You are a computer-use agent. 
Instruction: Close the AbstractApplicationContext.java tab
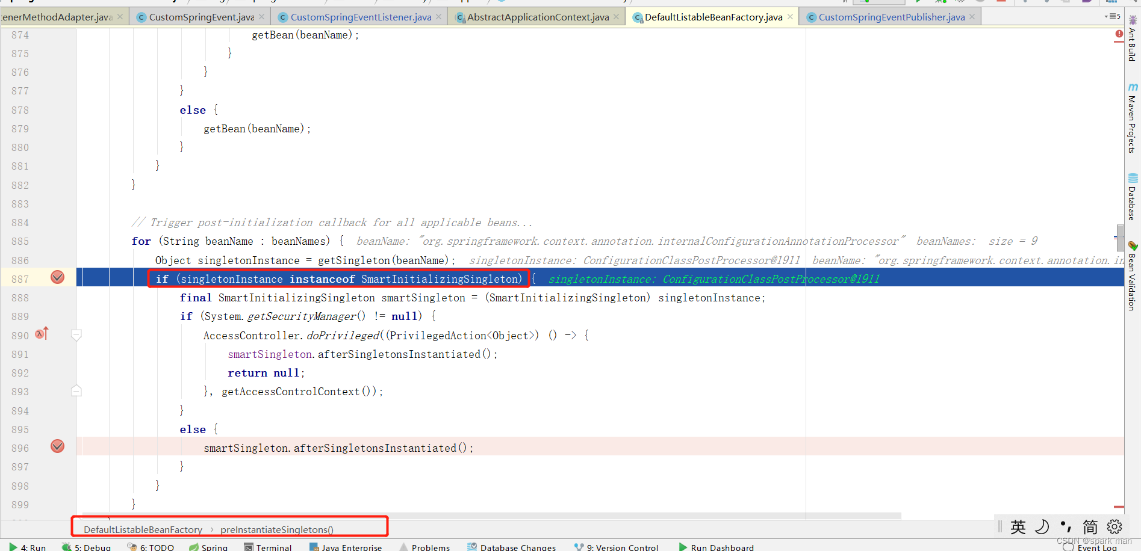[x=616, y=17]
